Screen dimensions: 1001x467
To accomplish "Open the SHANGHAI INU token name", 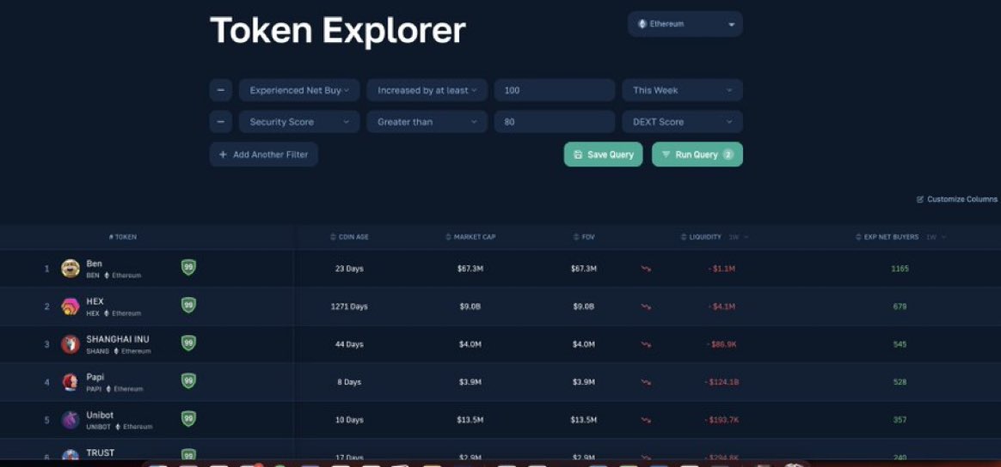I will click(118, 339).
